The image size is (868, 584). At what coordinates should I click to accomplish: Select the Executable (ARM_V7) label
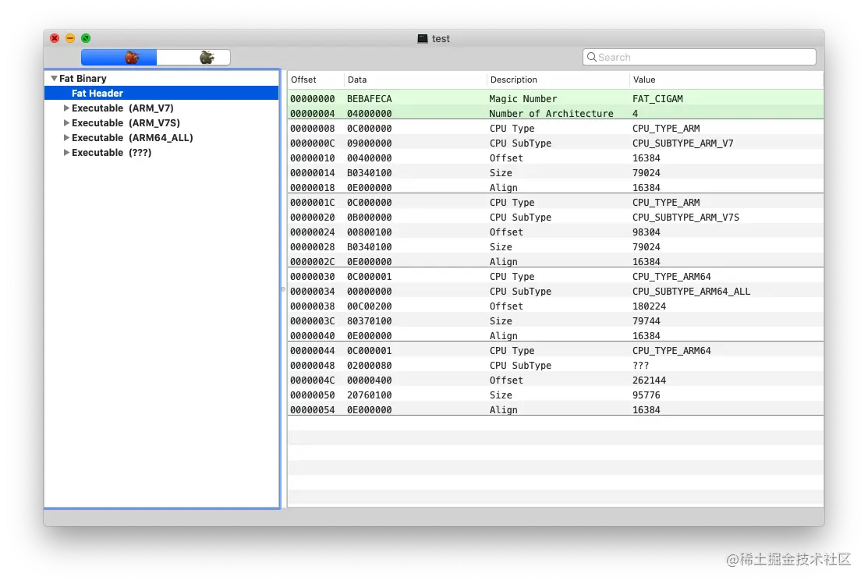pos(122,108)
